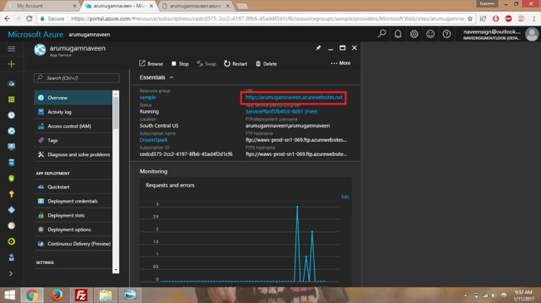Click the search magnifier in top bar
Viewport: 541px width, 303px height.
pyautogui.click(x=381, y=34)
